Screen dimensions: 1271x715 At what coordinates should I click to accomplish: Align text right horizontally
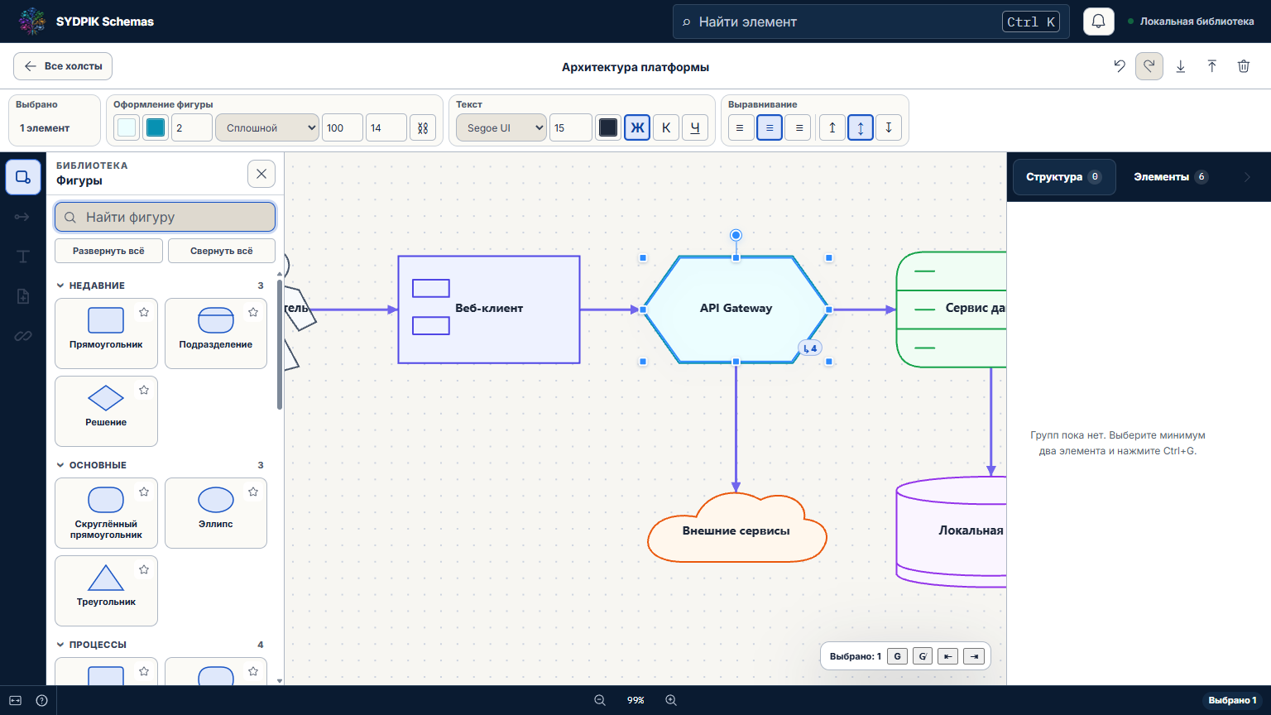pos(798,128)
